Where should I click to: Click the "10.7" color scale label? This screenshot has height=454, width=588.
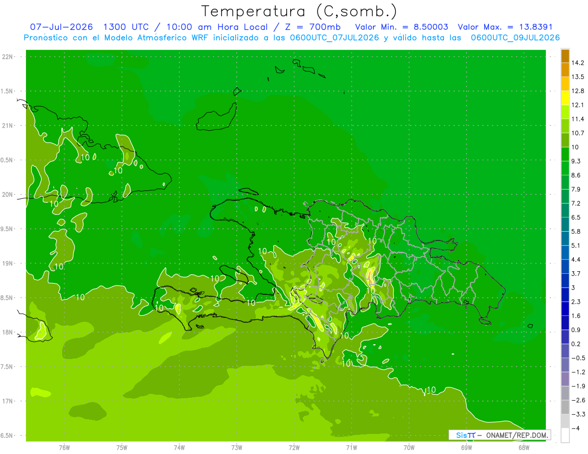tap(578, 133)
